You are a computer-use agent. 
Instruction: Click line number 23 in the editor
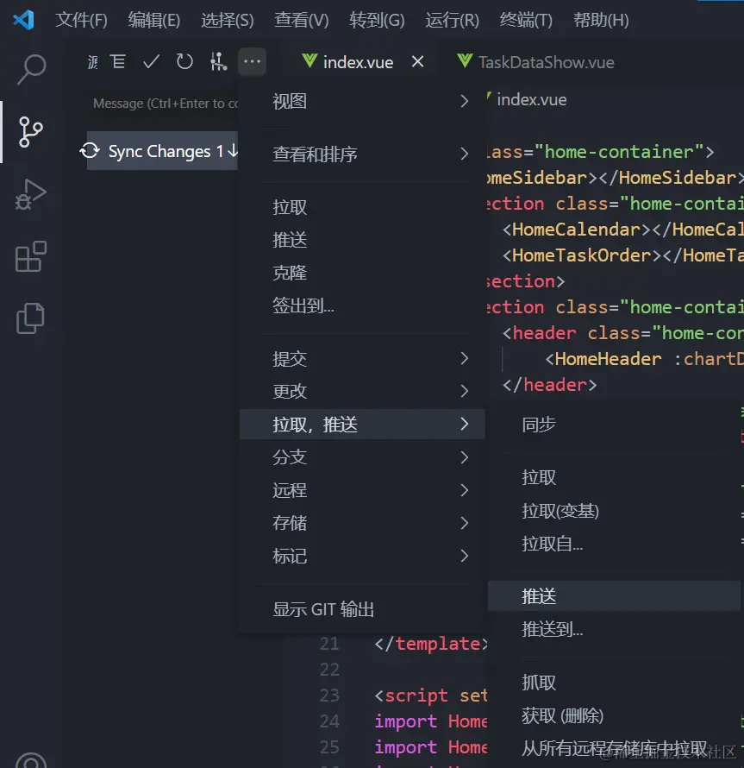tap(329, 696)
